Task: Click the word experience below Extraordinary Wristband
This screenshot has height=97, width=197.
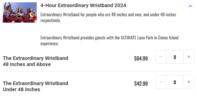Action: point(50,44)
